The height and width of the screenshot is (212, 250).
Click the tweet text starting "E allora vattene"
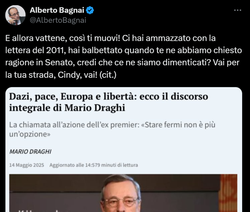pos(123,56)
